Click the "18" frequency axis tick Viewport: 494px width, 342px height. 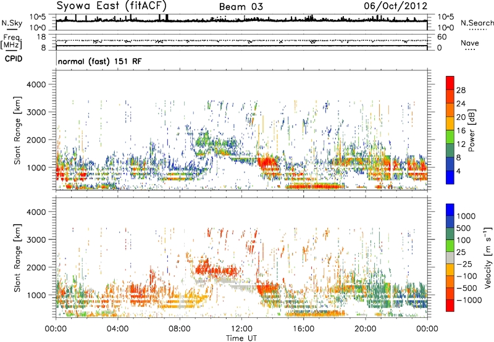(41, 37)
